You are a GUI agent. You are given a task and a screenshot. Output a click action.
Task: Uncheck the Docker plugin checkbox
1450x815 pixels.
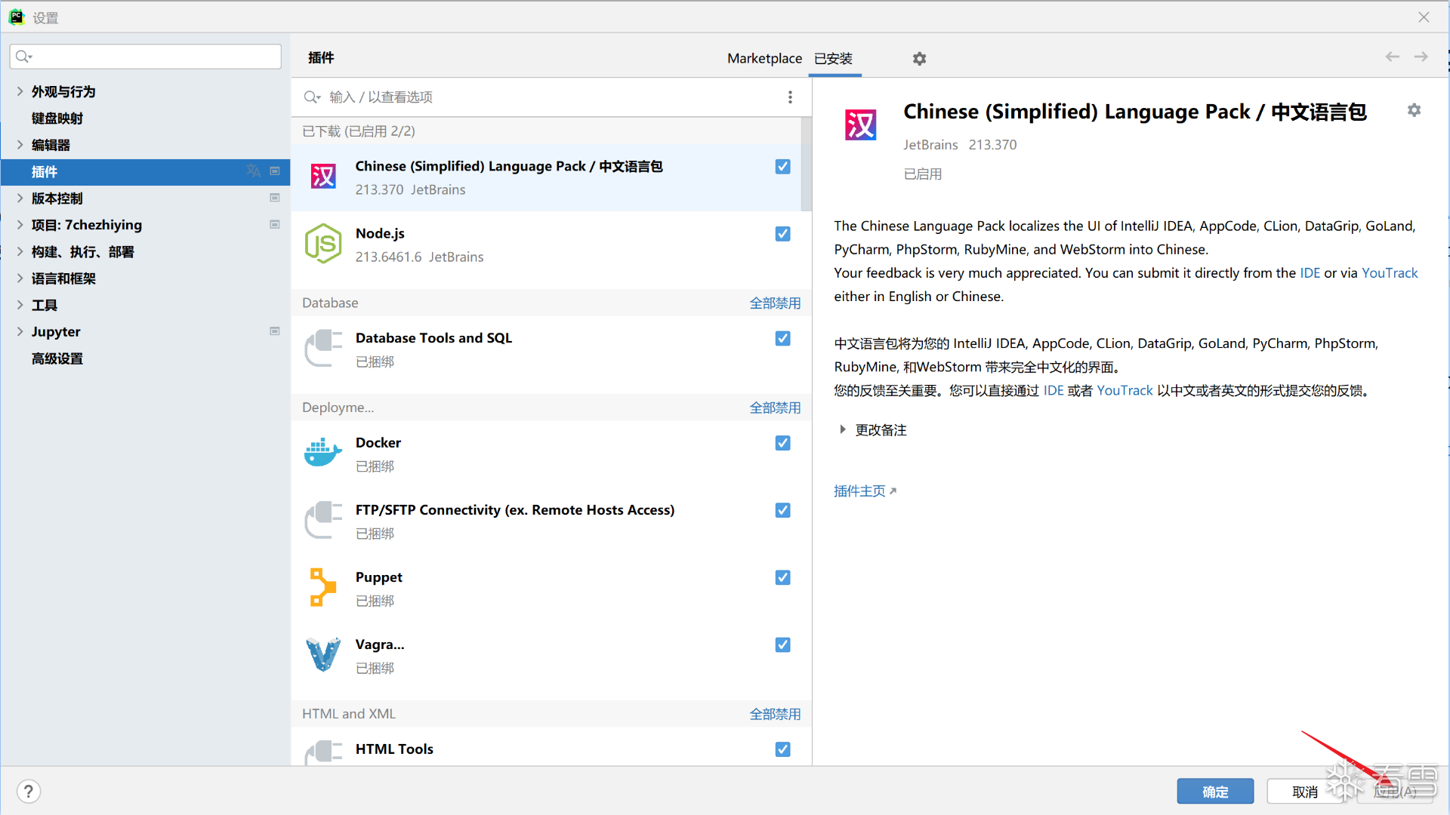coord(782,443)
